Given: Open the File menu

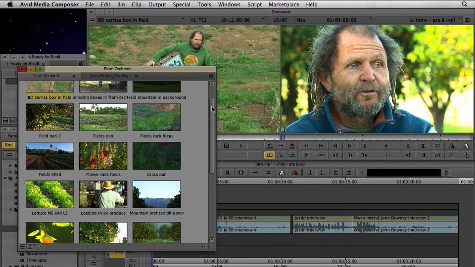Looking at the screenshot, I should [x=90, y=4].
